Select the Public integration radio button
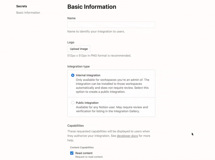The width and height of the screenshot is (215, 160). point(73,103)
